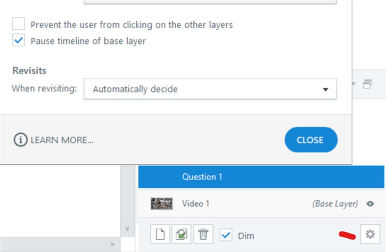Toggle Video 1 base layer eye icon
The image size is (386, 252).
[x=370, y=204]
